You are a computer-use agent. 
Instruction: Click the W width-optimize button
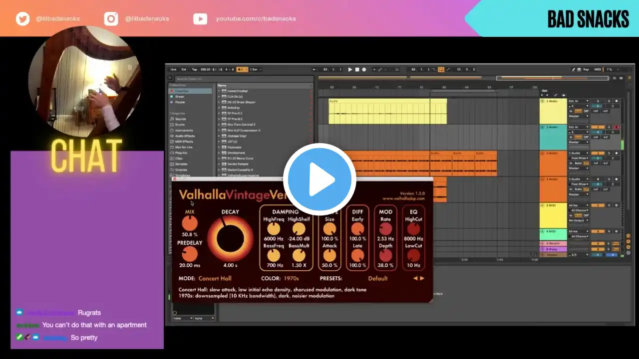click(621, 78)
